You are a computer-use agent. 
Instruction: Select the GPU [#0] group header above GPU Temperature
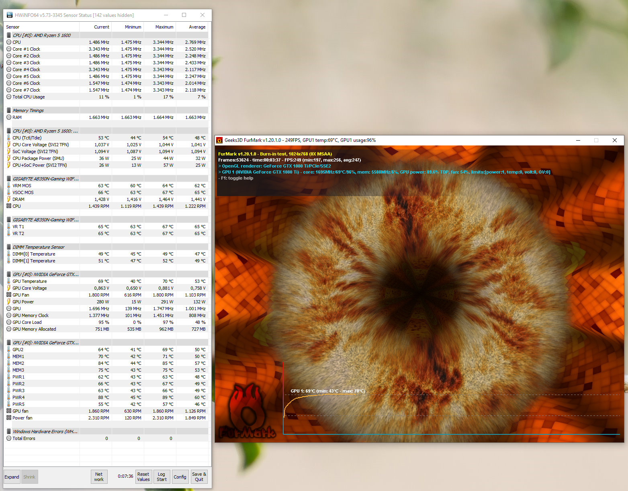click(106, 274)
